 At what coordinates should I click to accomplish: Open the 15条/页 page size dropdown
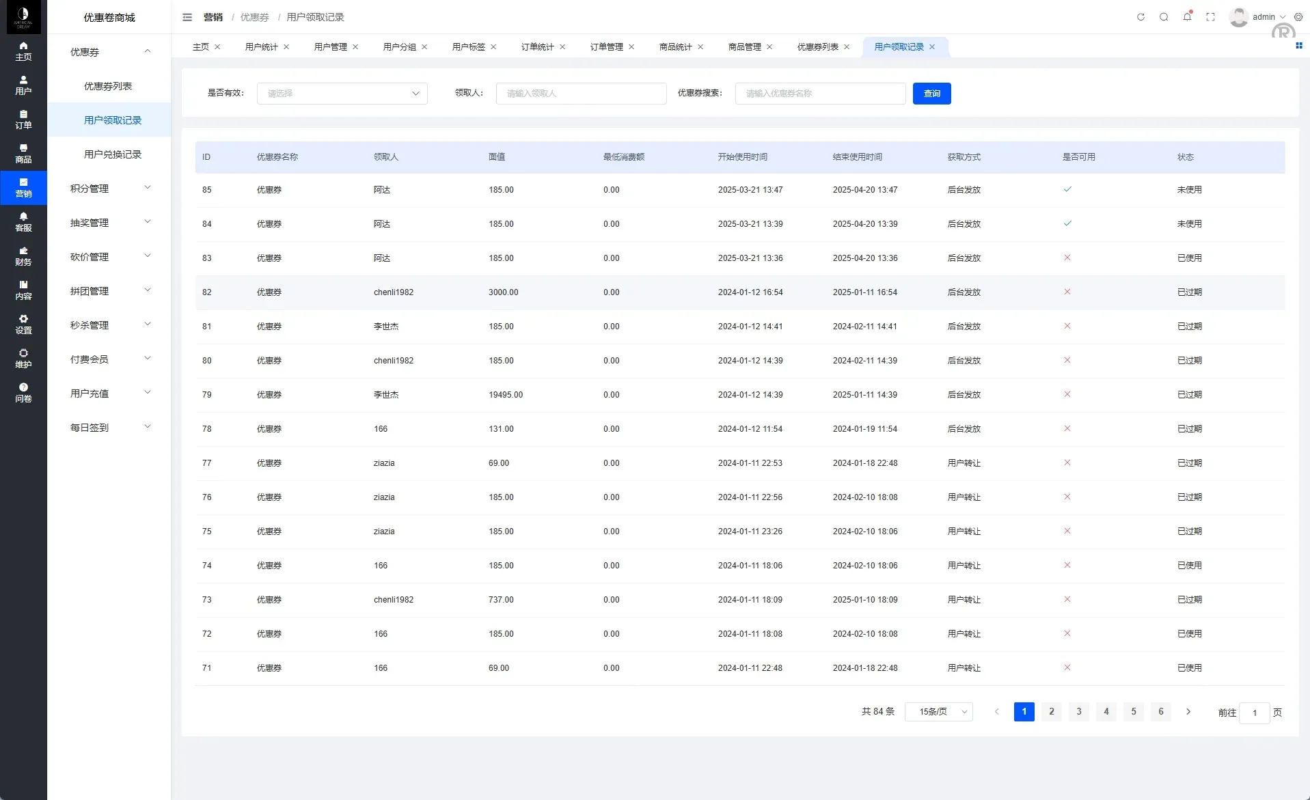click(938, 712)
